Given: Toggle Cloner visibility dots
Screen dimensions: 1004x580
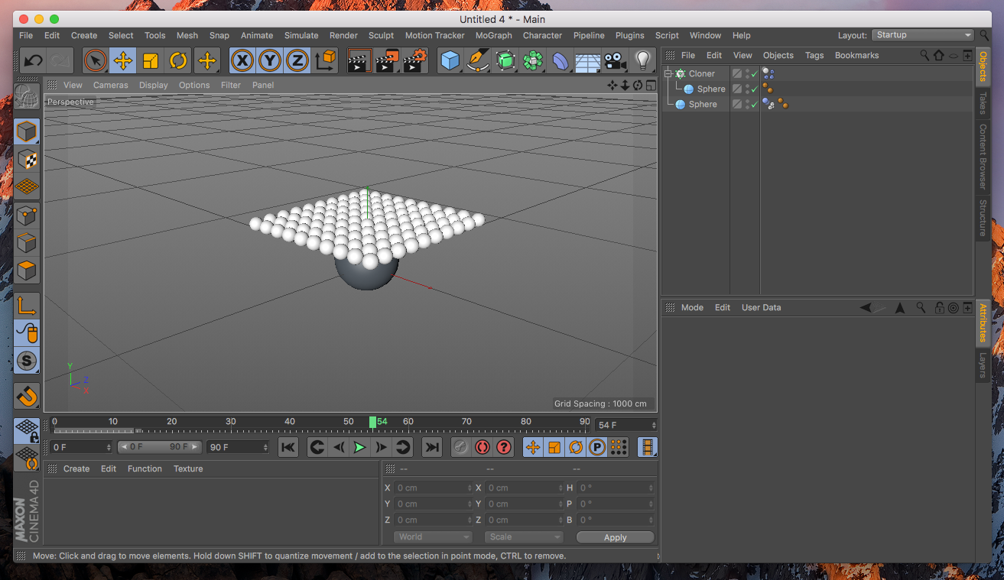Looking at the screenshot, I should pos(747,74).
